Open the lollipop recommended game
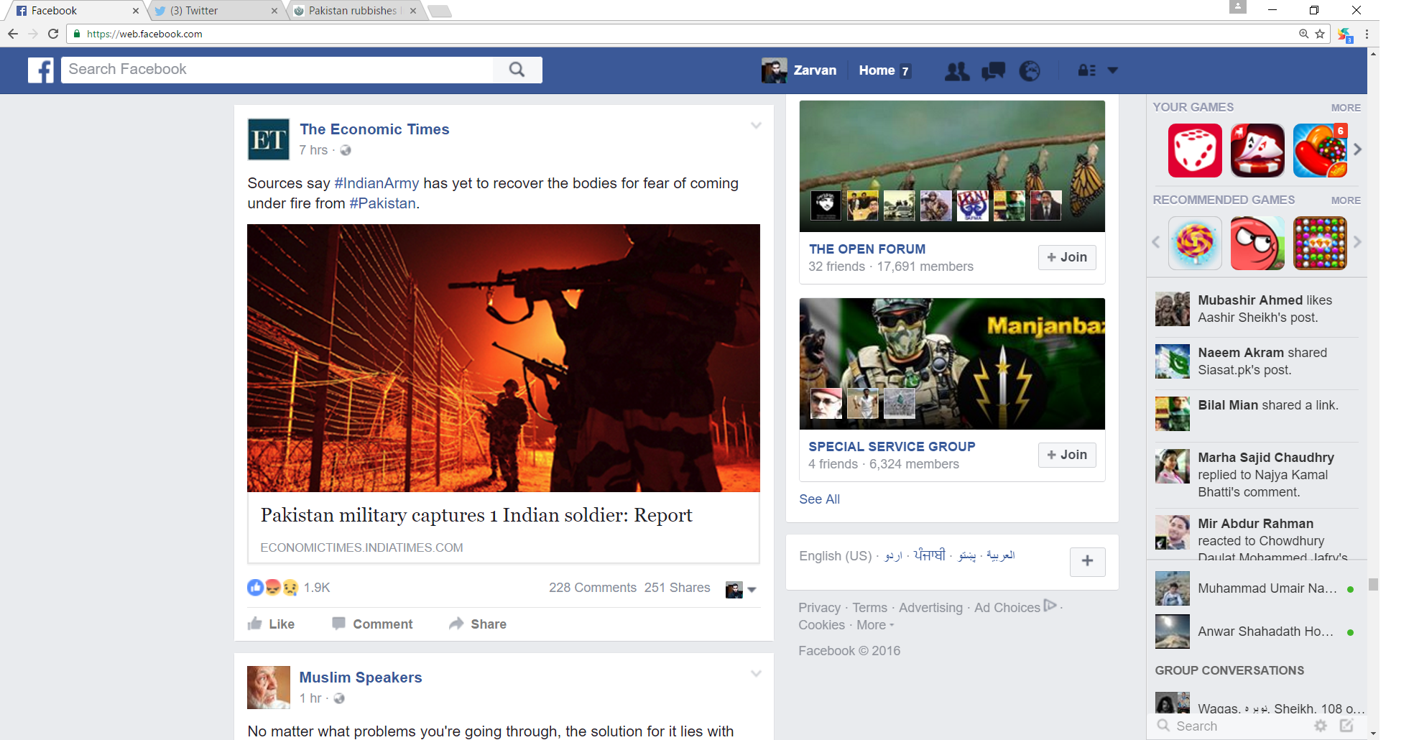This screenshot has height=740, width=1414. (1195, 243)
